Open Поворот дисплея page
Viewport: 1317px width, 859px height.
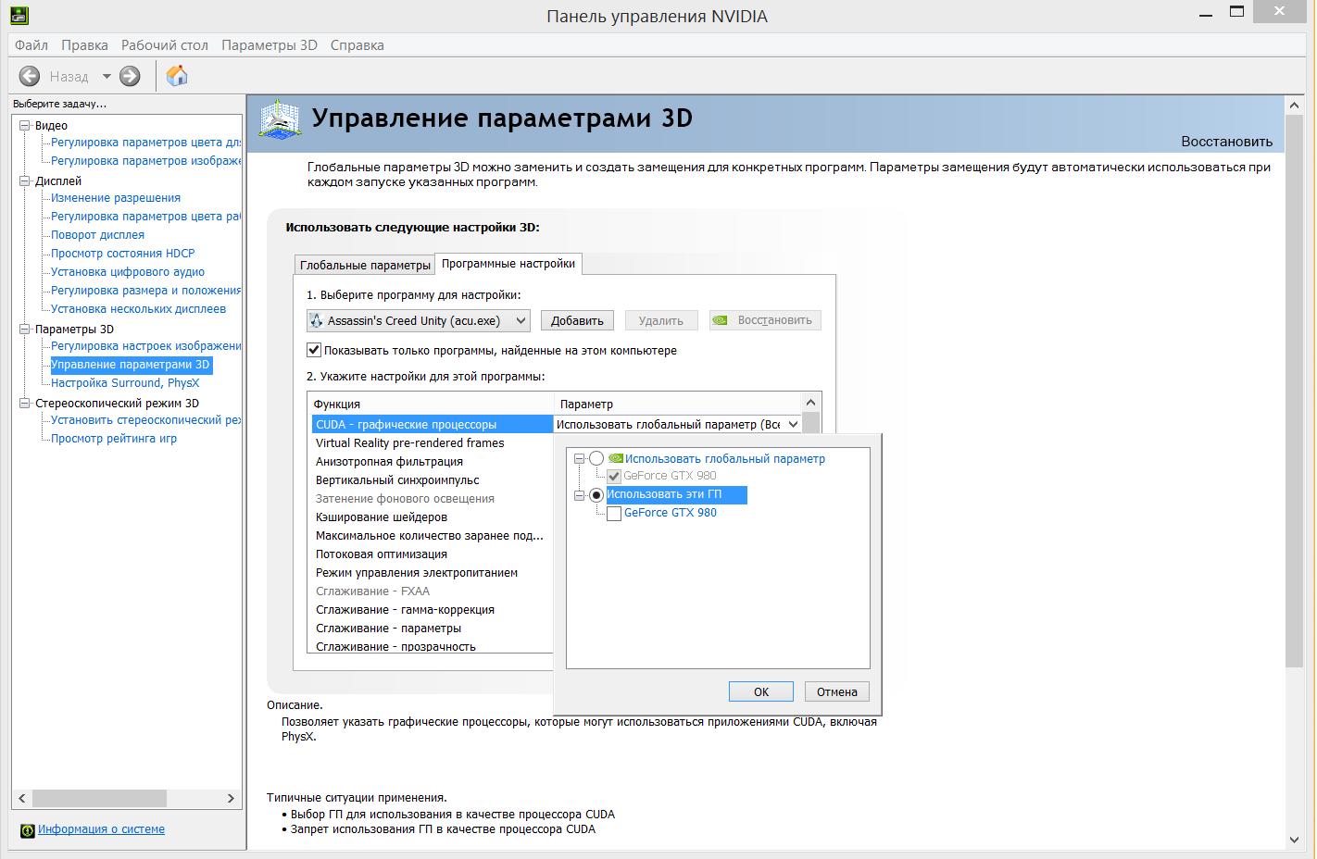97,235
